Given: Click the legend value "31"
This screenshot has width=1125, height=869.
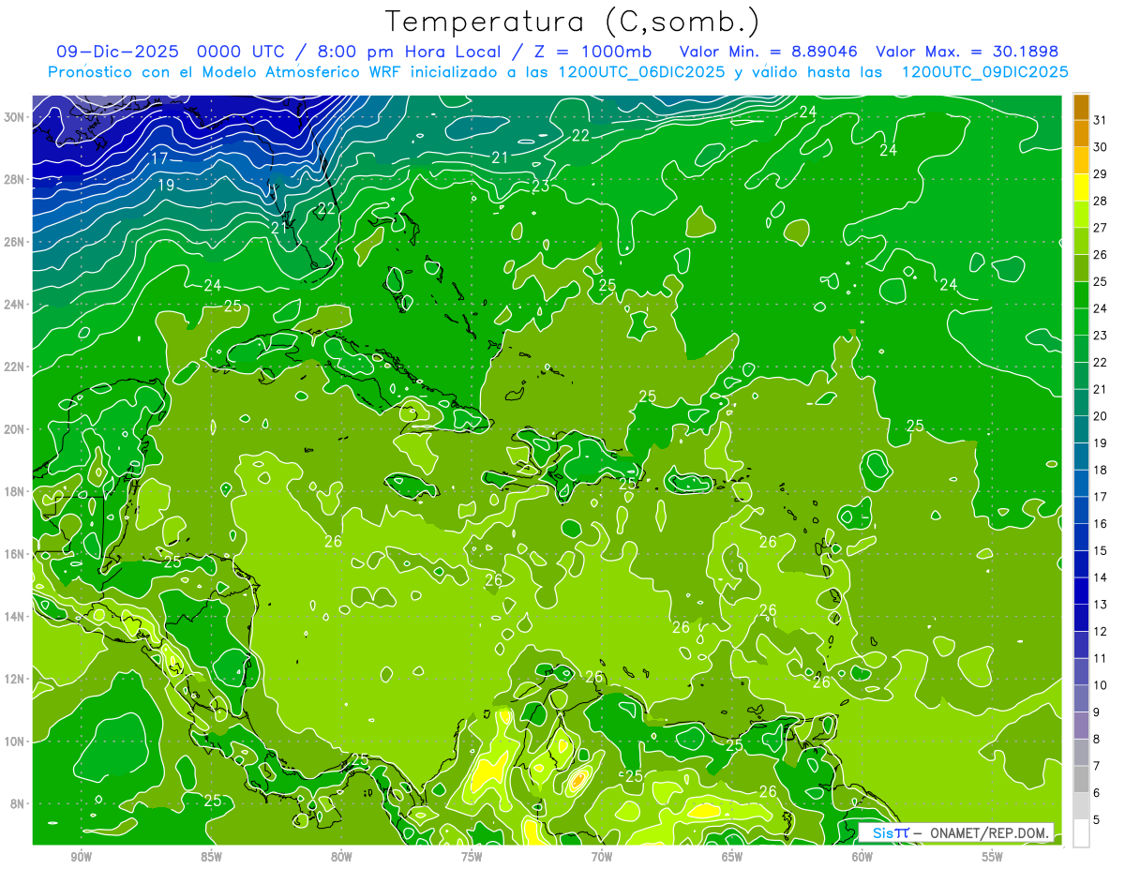Looking at the screenshot, I should [1101, 120].
